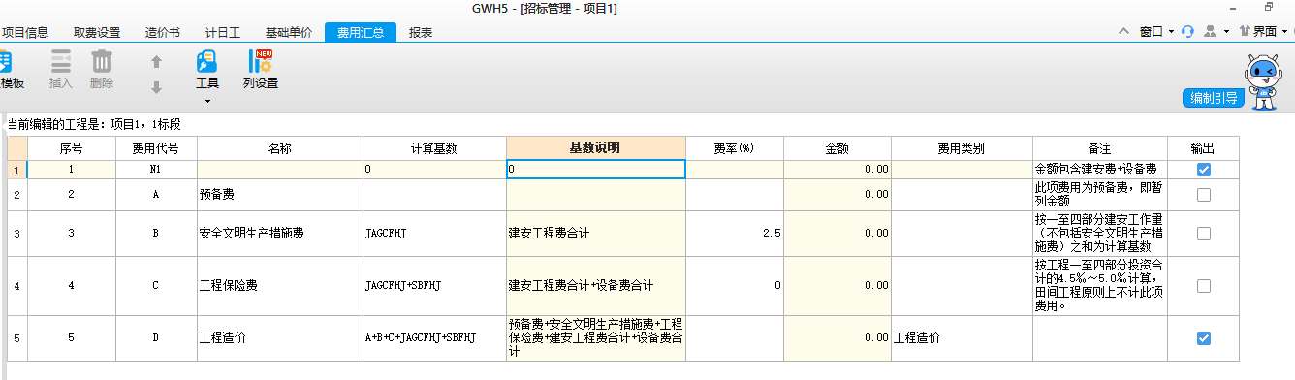Click the JAGCFHJ calculation base cell
Screen dimensions: 1295x380
434,234
